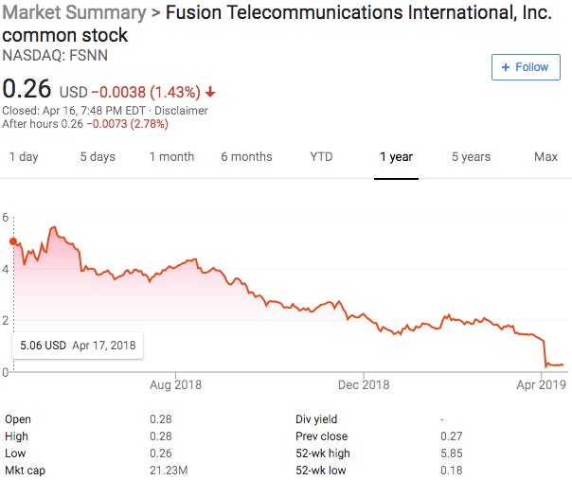
Task: Click the Mkt cap value 21.23M
Action: click(170, 470)
